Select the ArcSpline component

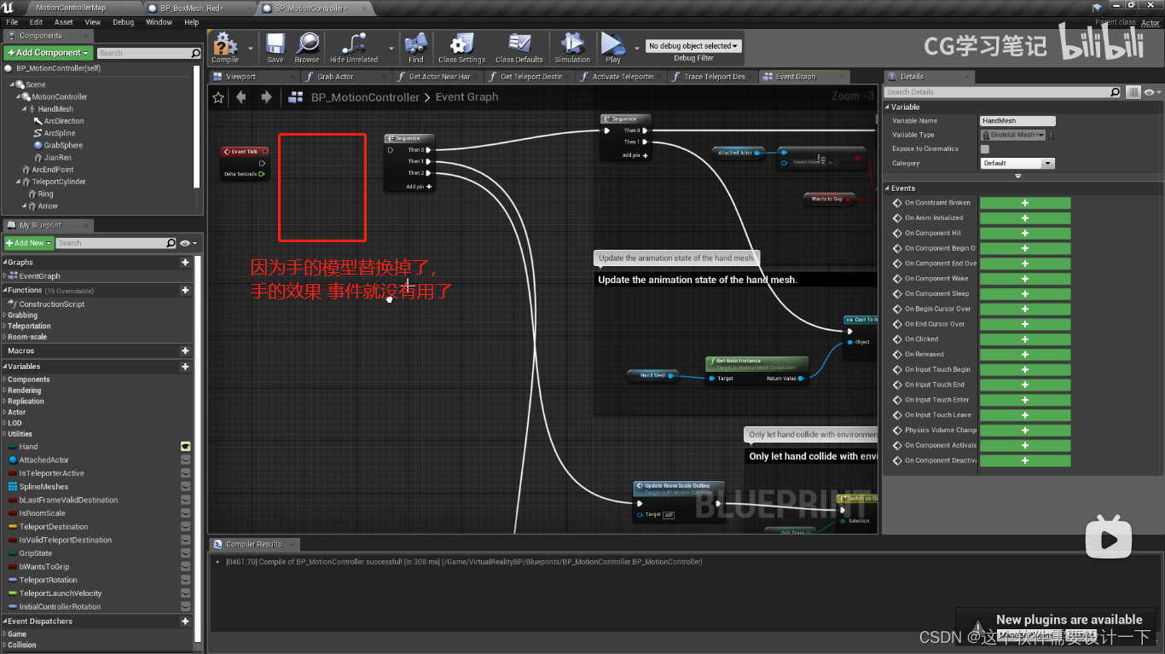pos(59,133)
